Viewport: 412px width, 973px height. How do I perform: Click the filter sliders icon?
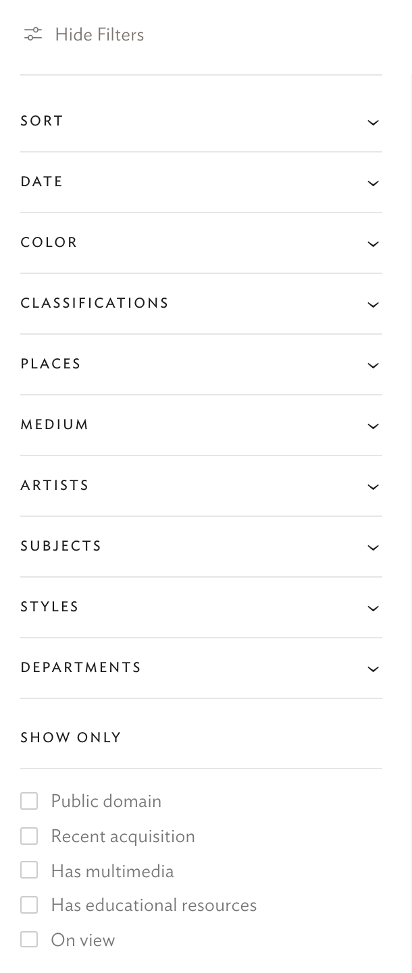32,34
